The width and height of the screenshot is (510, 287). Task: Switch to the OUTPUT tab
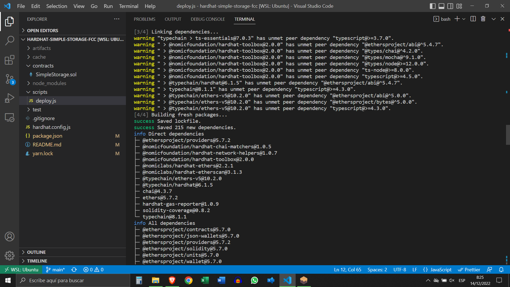coord(173,19)
